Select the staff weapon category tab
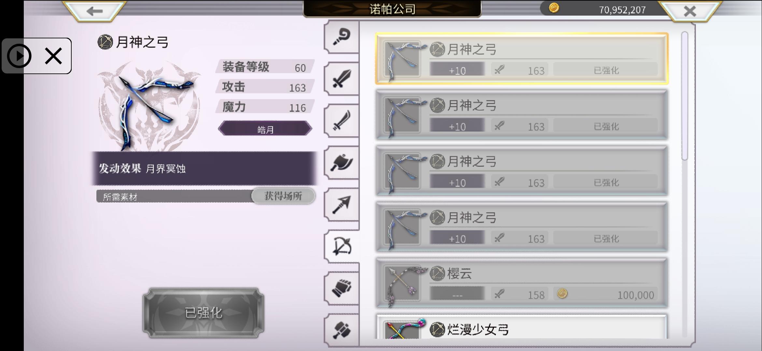Image resolution: width=762 pixels, height=351 pixels. (342, 37)
